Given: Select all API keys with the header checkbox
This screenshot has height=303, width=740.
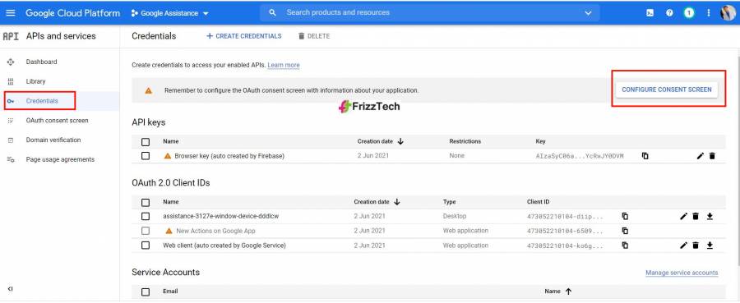Looking at the screenshot, I should tap(146, 142).
